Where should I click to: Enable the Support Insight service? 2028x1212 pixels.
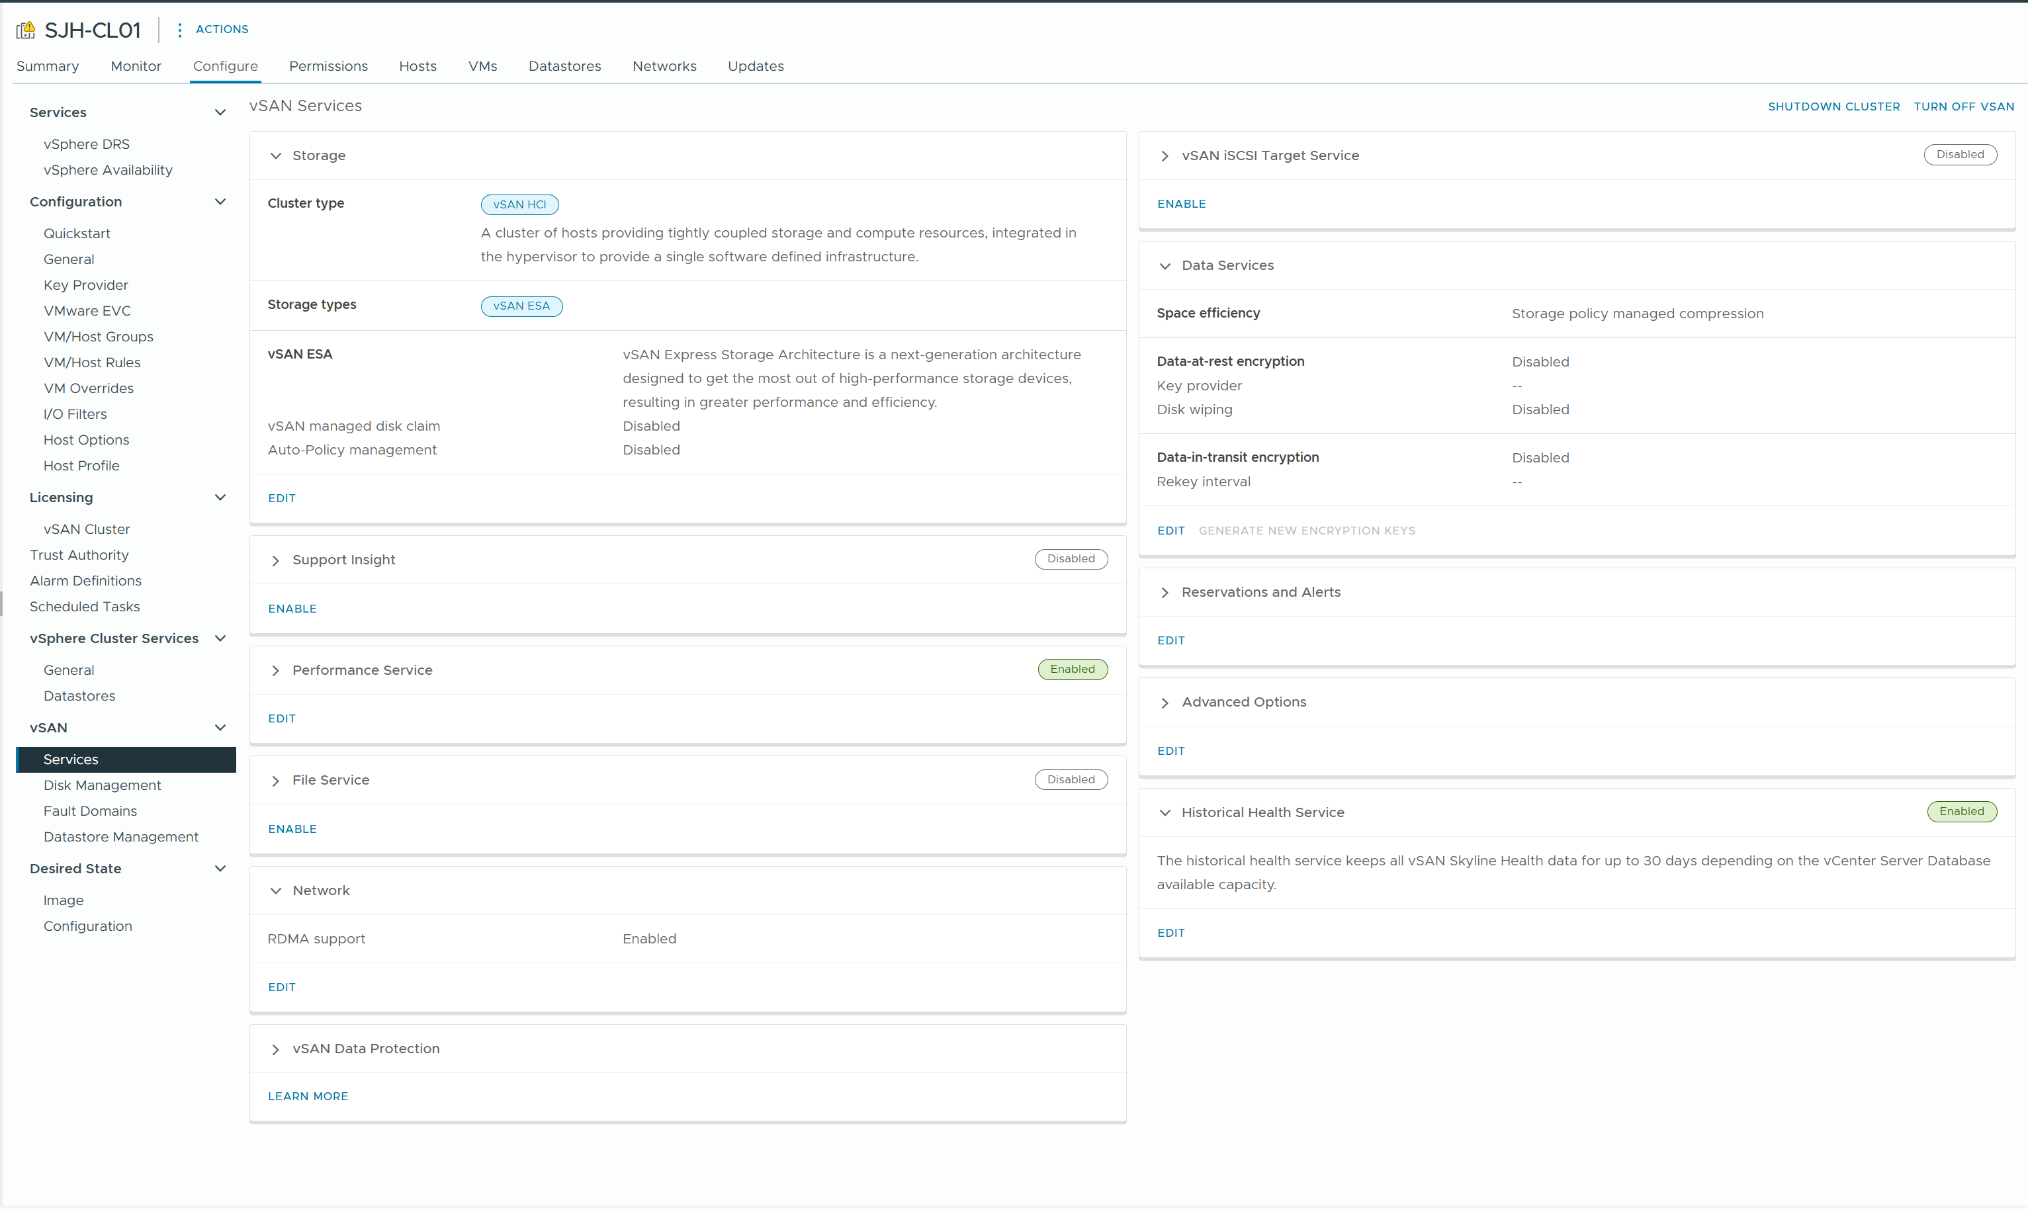pyautogui.click(x=292, y=607)
